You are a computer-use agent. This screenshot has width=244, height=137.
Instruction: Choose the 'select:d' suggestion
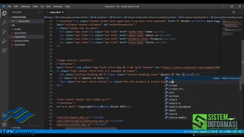click(x=202, y=103)
